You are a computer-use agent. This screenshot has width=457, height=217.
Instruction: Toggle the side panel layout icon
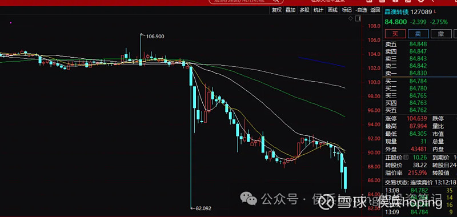(358, 19)
